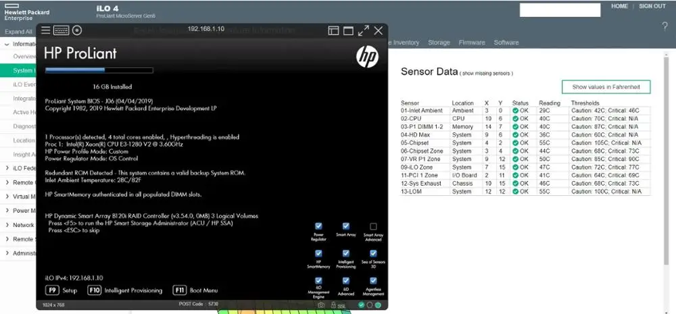Expand the Network tree section

(7, 225)
